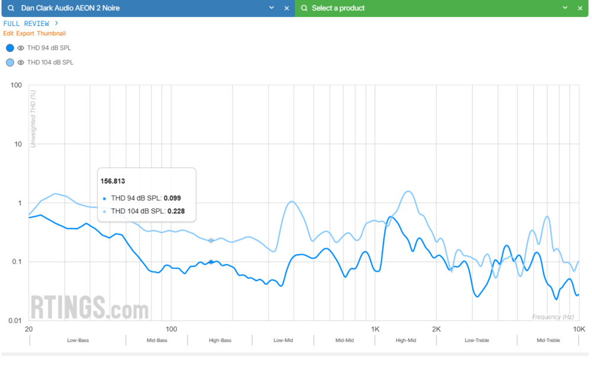Open the FULL REVIEW link
Viewport: 592px width, 374px height.
tap(28, 23)
